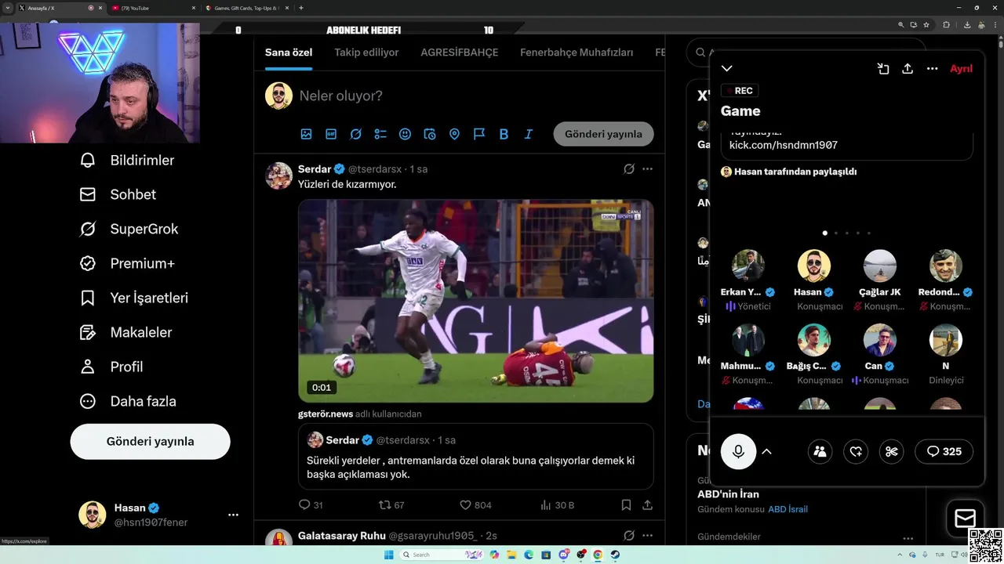Switch to Takip ediliyor tab
Screen dimensions: 1004x564
click(366, 52)
